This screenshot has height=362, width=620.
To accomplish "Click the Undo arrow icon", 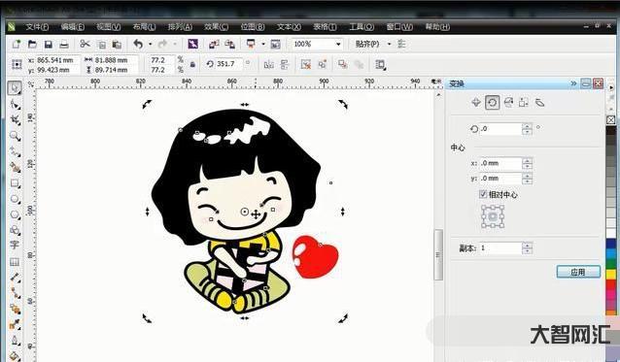I will pyautogui.click(x=138, y=44).
